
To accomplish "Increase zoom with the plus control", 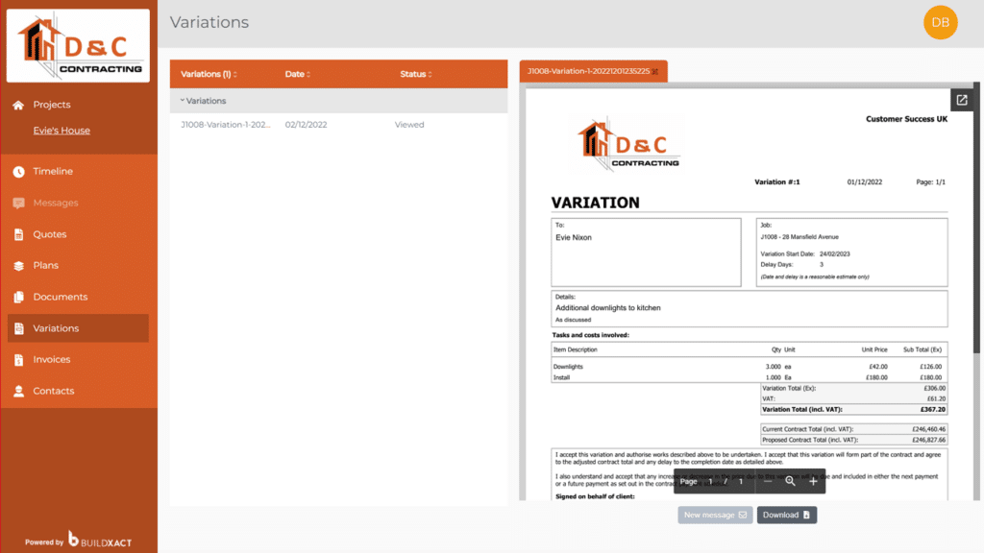I will [x=814, y=481].
